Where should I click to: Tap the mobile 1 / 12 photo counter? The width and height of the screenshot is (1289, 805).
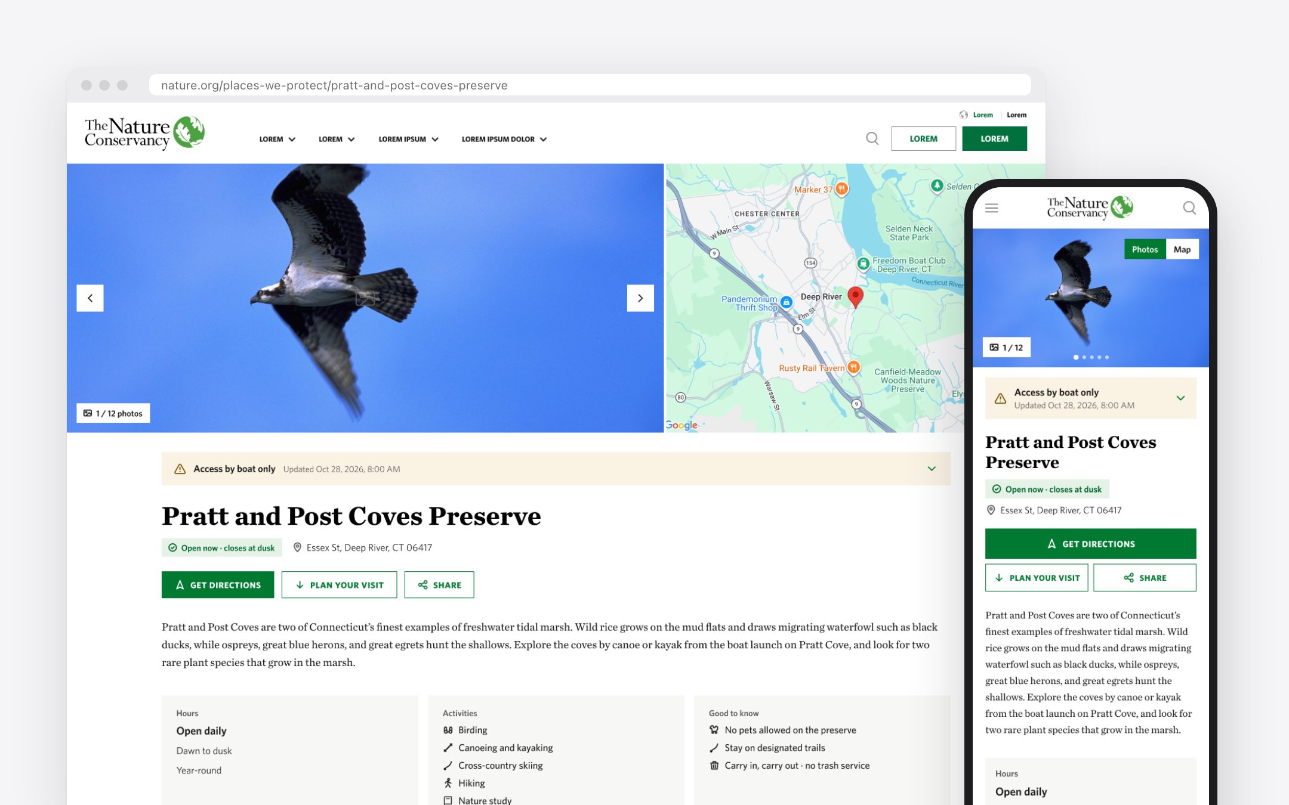[1006, 347]
